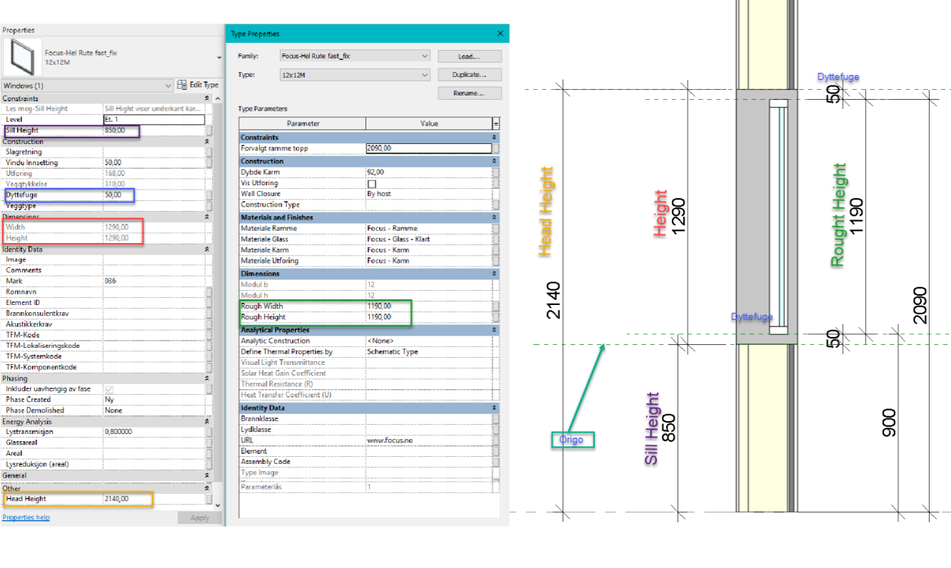The height and width of the screenshot is (568, 951).
Task: Click the URL row associate parameter button
Action: tap(496, 440)
